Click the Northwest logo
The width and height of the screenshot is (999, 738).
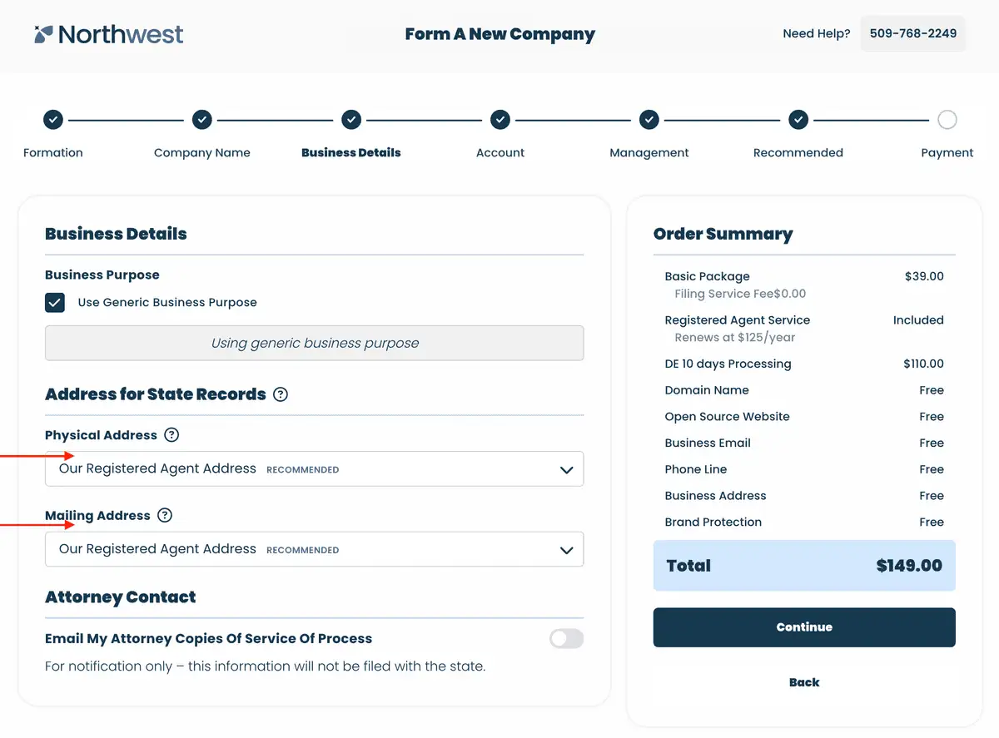click(109, 34)
